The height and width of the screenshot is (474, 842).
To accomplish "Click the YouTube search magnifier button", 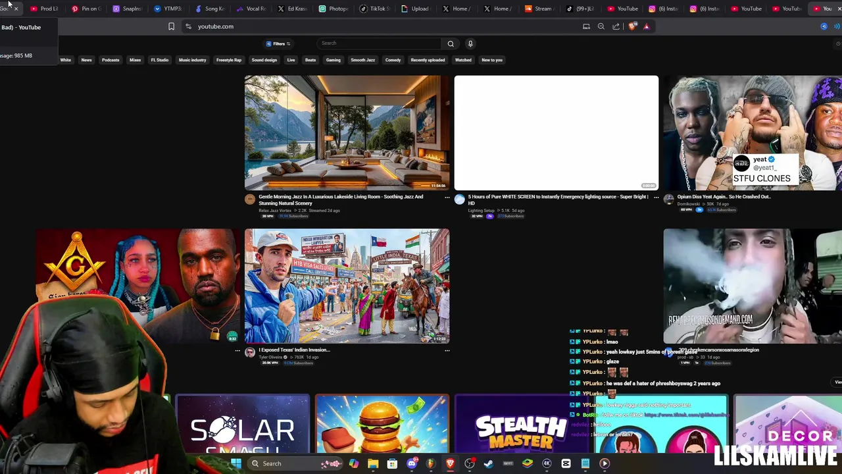I will coord(451,43).
